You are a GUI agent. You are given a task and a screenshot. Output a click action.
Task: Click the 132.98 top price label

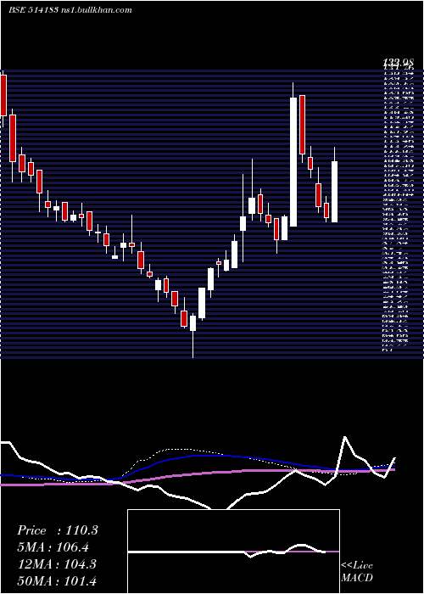398,63
